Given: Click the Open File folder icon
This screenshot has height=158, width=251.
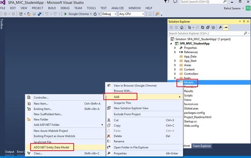Looking at the screenshot, I should tap(29, 14).
